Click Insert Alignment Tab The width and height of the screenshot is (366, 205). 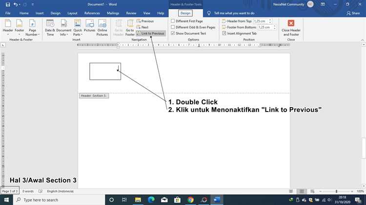click(241, 34)
